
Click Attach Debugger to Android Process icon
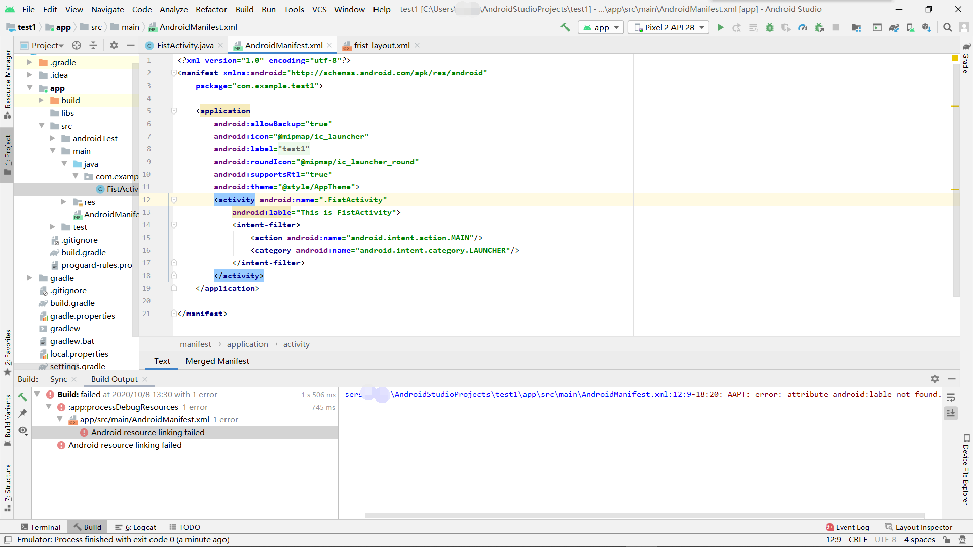click(819, 27)
